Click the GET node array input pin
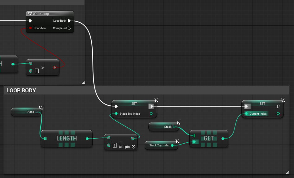Image resolution: width=294 pixels, height=178 pixels. pyautogui.click(x=194, y=136)
